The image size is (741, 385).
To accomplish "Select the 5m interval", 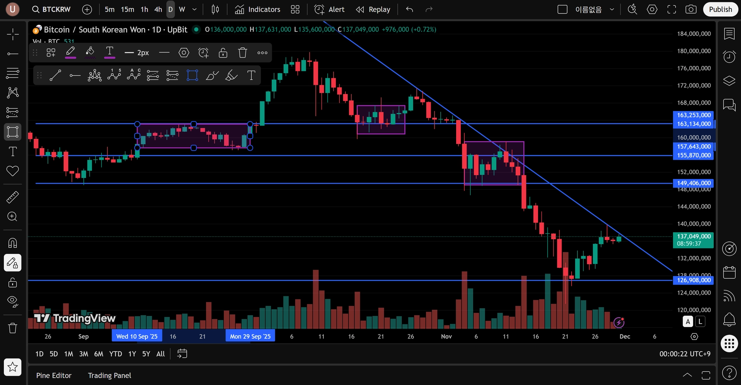I will (110, 10).
